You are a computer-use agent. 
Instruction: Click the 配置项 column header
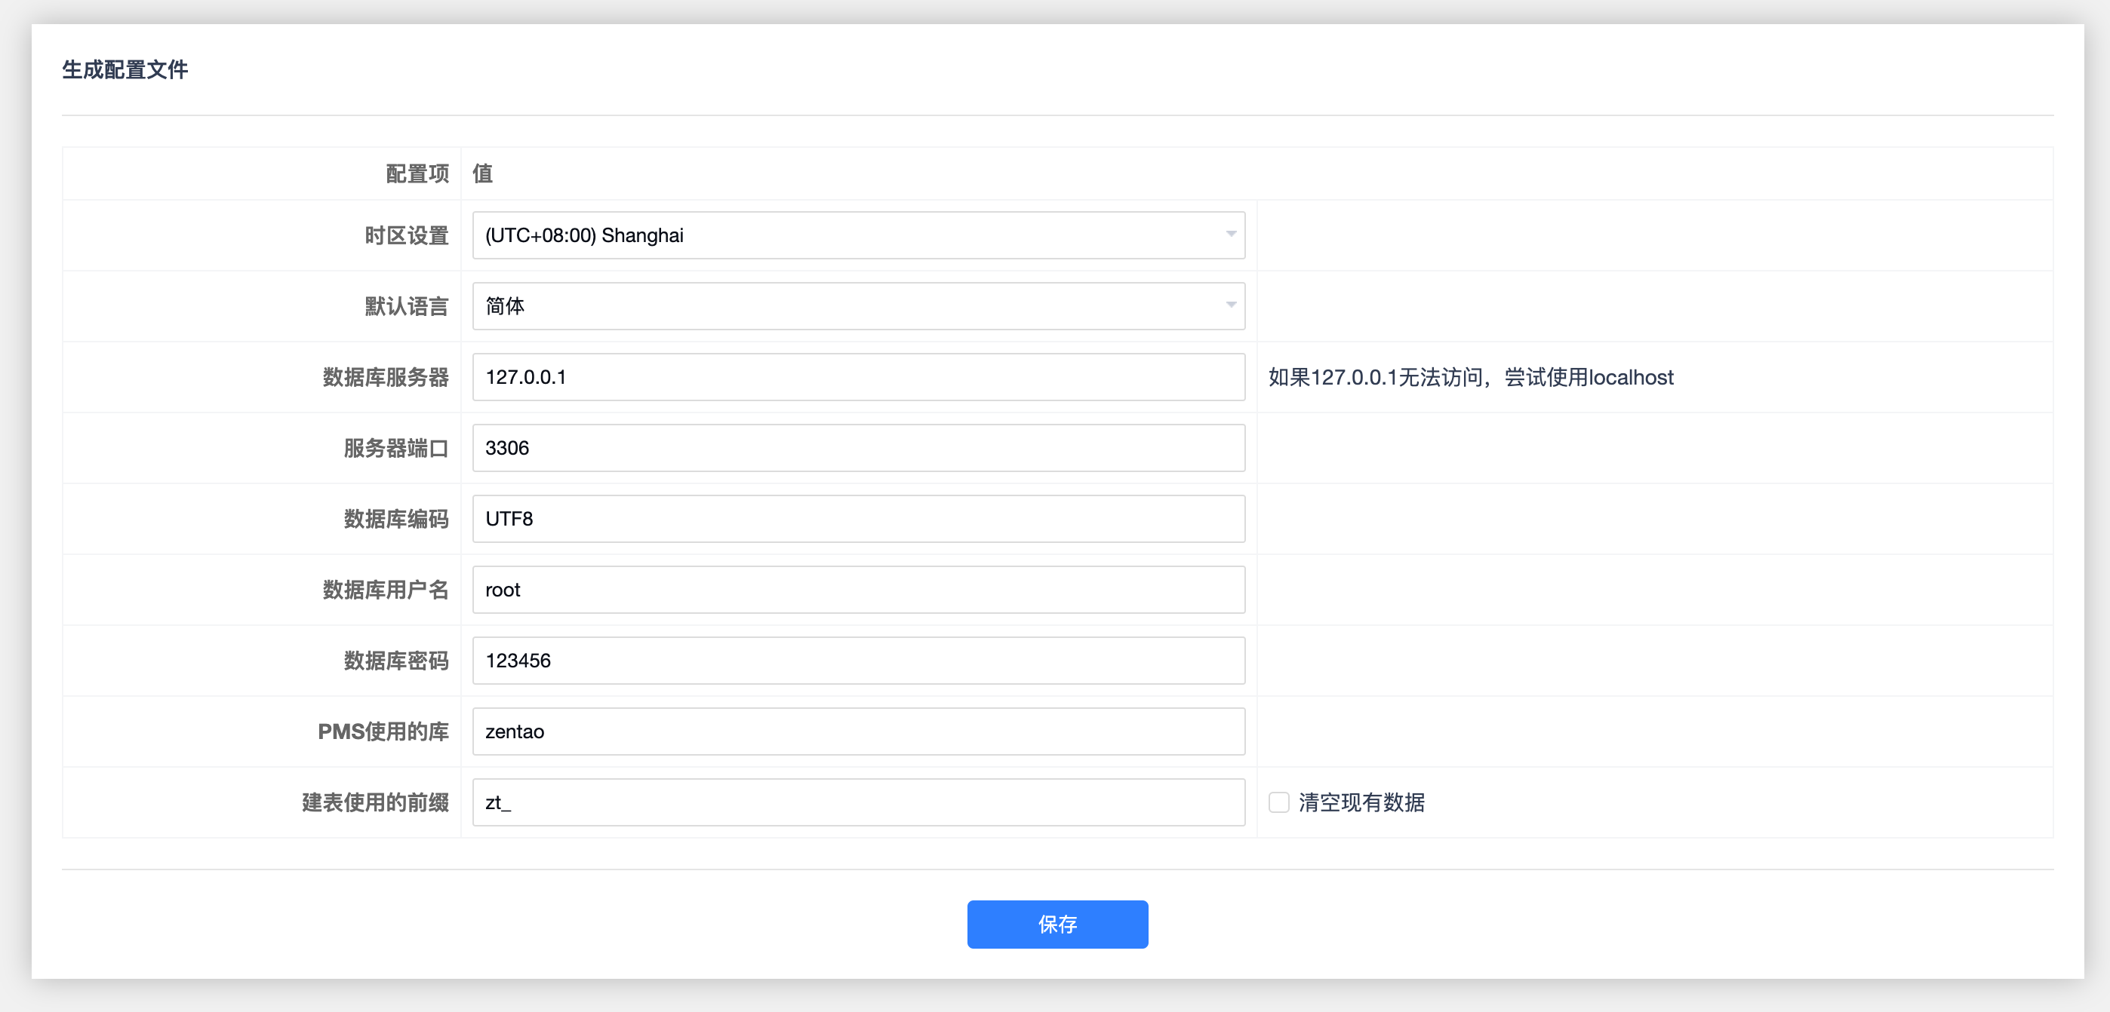pos(417,173)
